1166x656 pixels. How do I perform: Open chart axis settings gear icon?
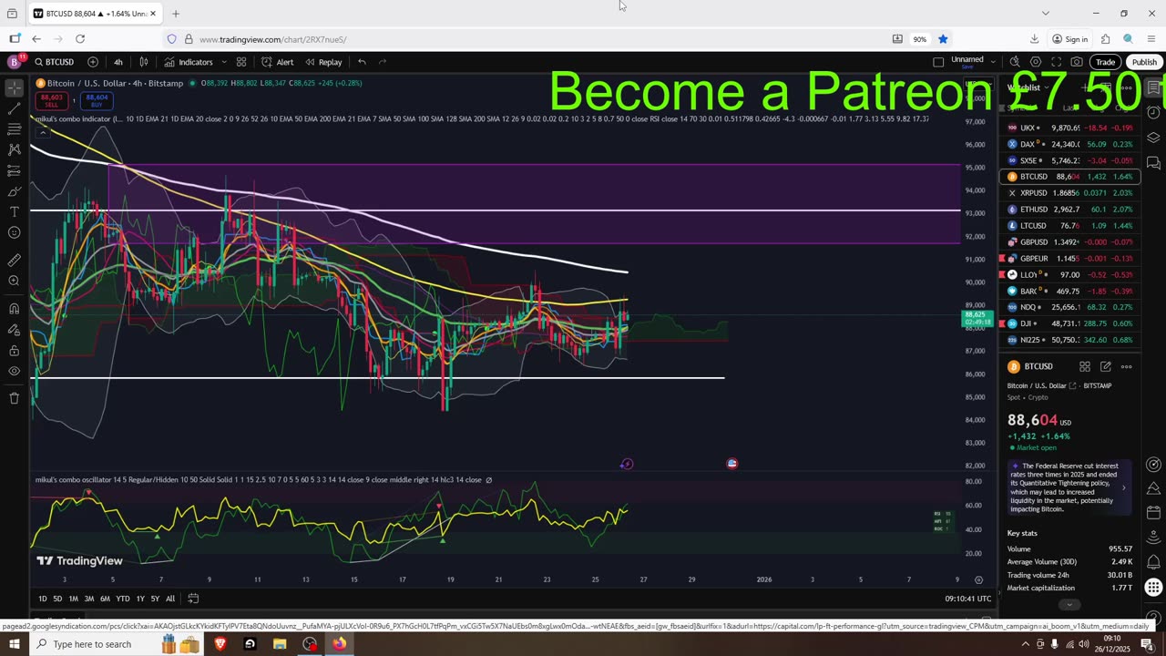click(x=978, y=579)
